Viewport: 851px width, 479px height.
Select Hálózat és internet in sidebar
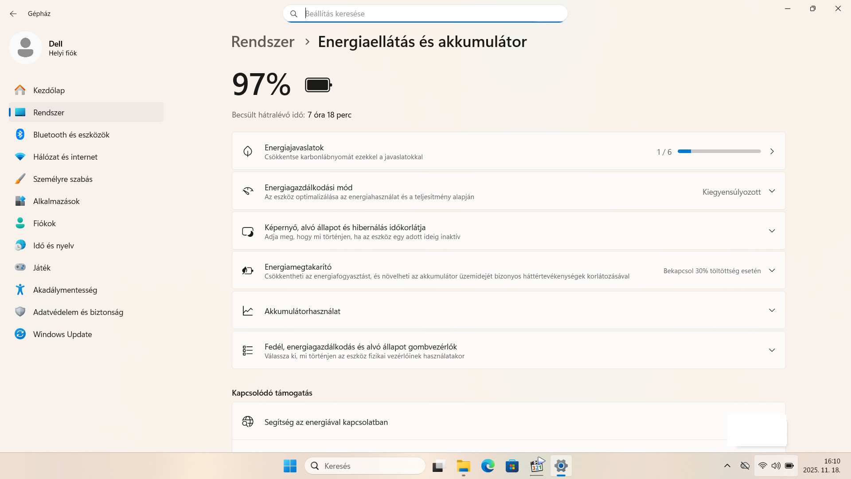tap(65, 157)
